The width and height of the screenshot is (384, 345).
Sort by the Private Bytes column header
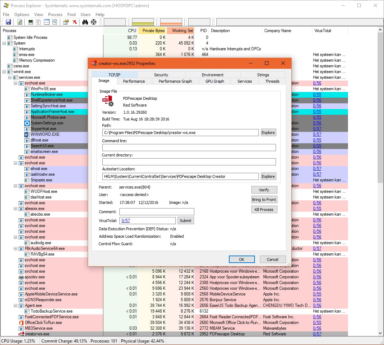pyautogui.click(x=152, y=31)
